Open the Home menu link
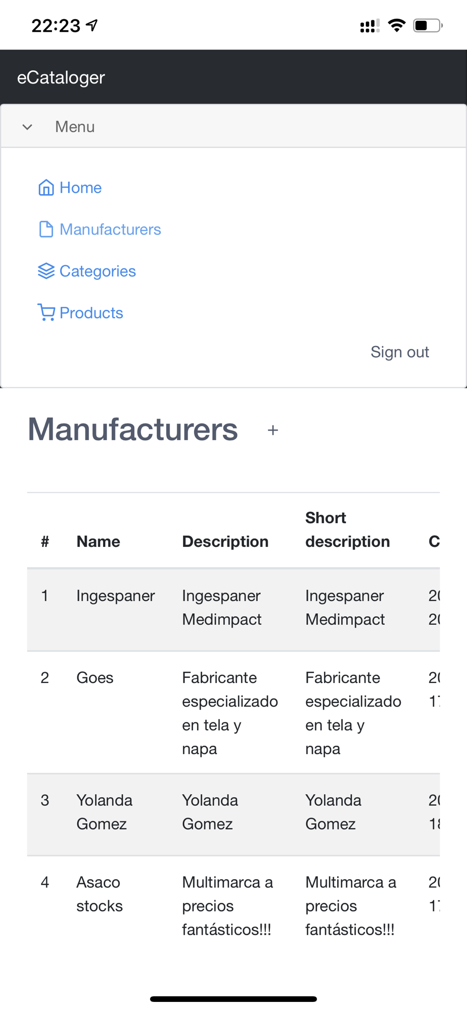The height and width of the screenshot is (1011, 467). click(x=80, y=188)
